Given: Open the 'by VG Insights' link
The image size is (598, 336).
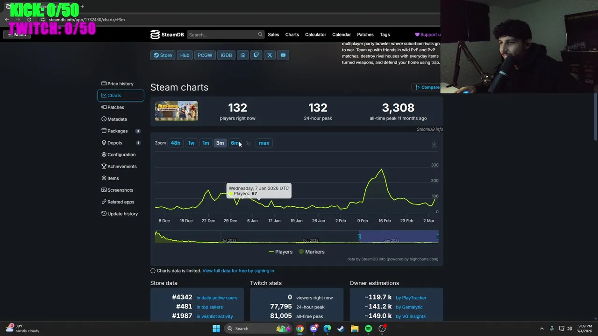Looking at the screenshot, I should click(411, 316).
